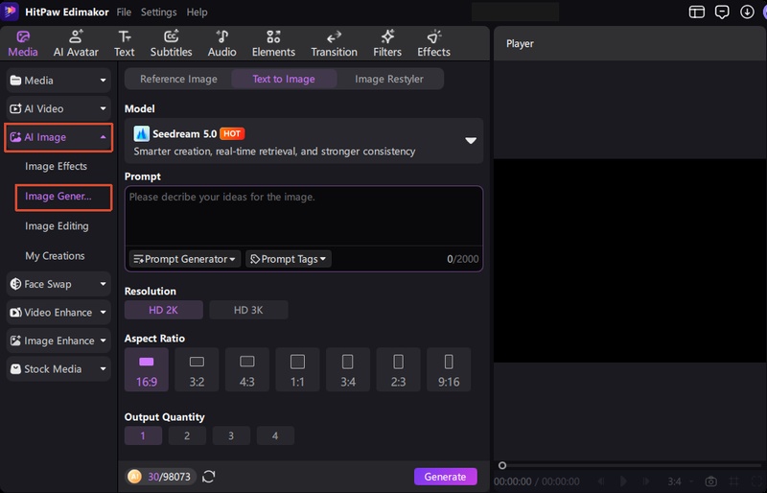
Task: Open the Seedream 5.0 model dropdown
Action: pyautogui.click(x=471, y=140)
